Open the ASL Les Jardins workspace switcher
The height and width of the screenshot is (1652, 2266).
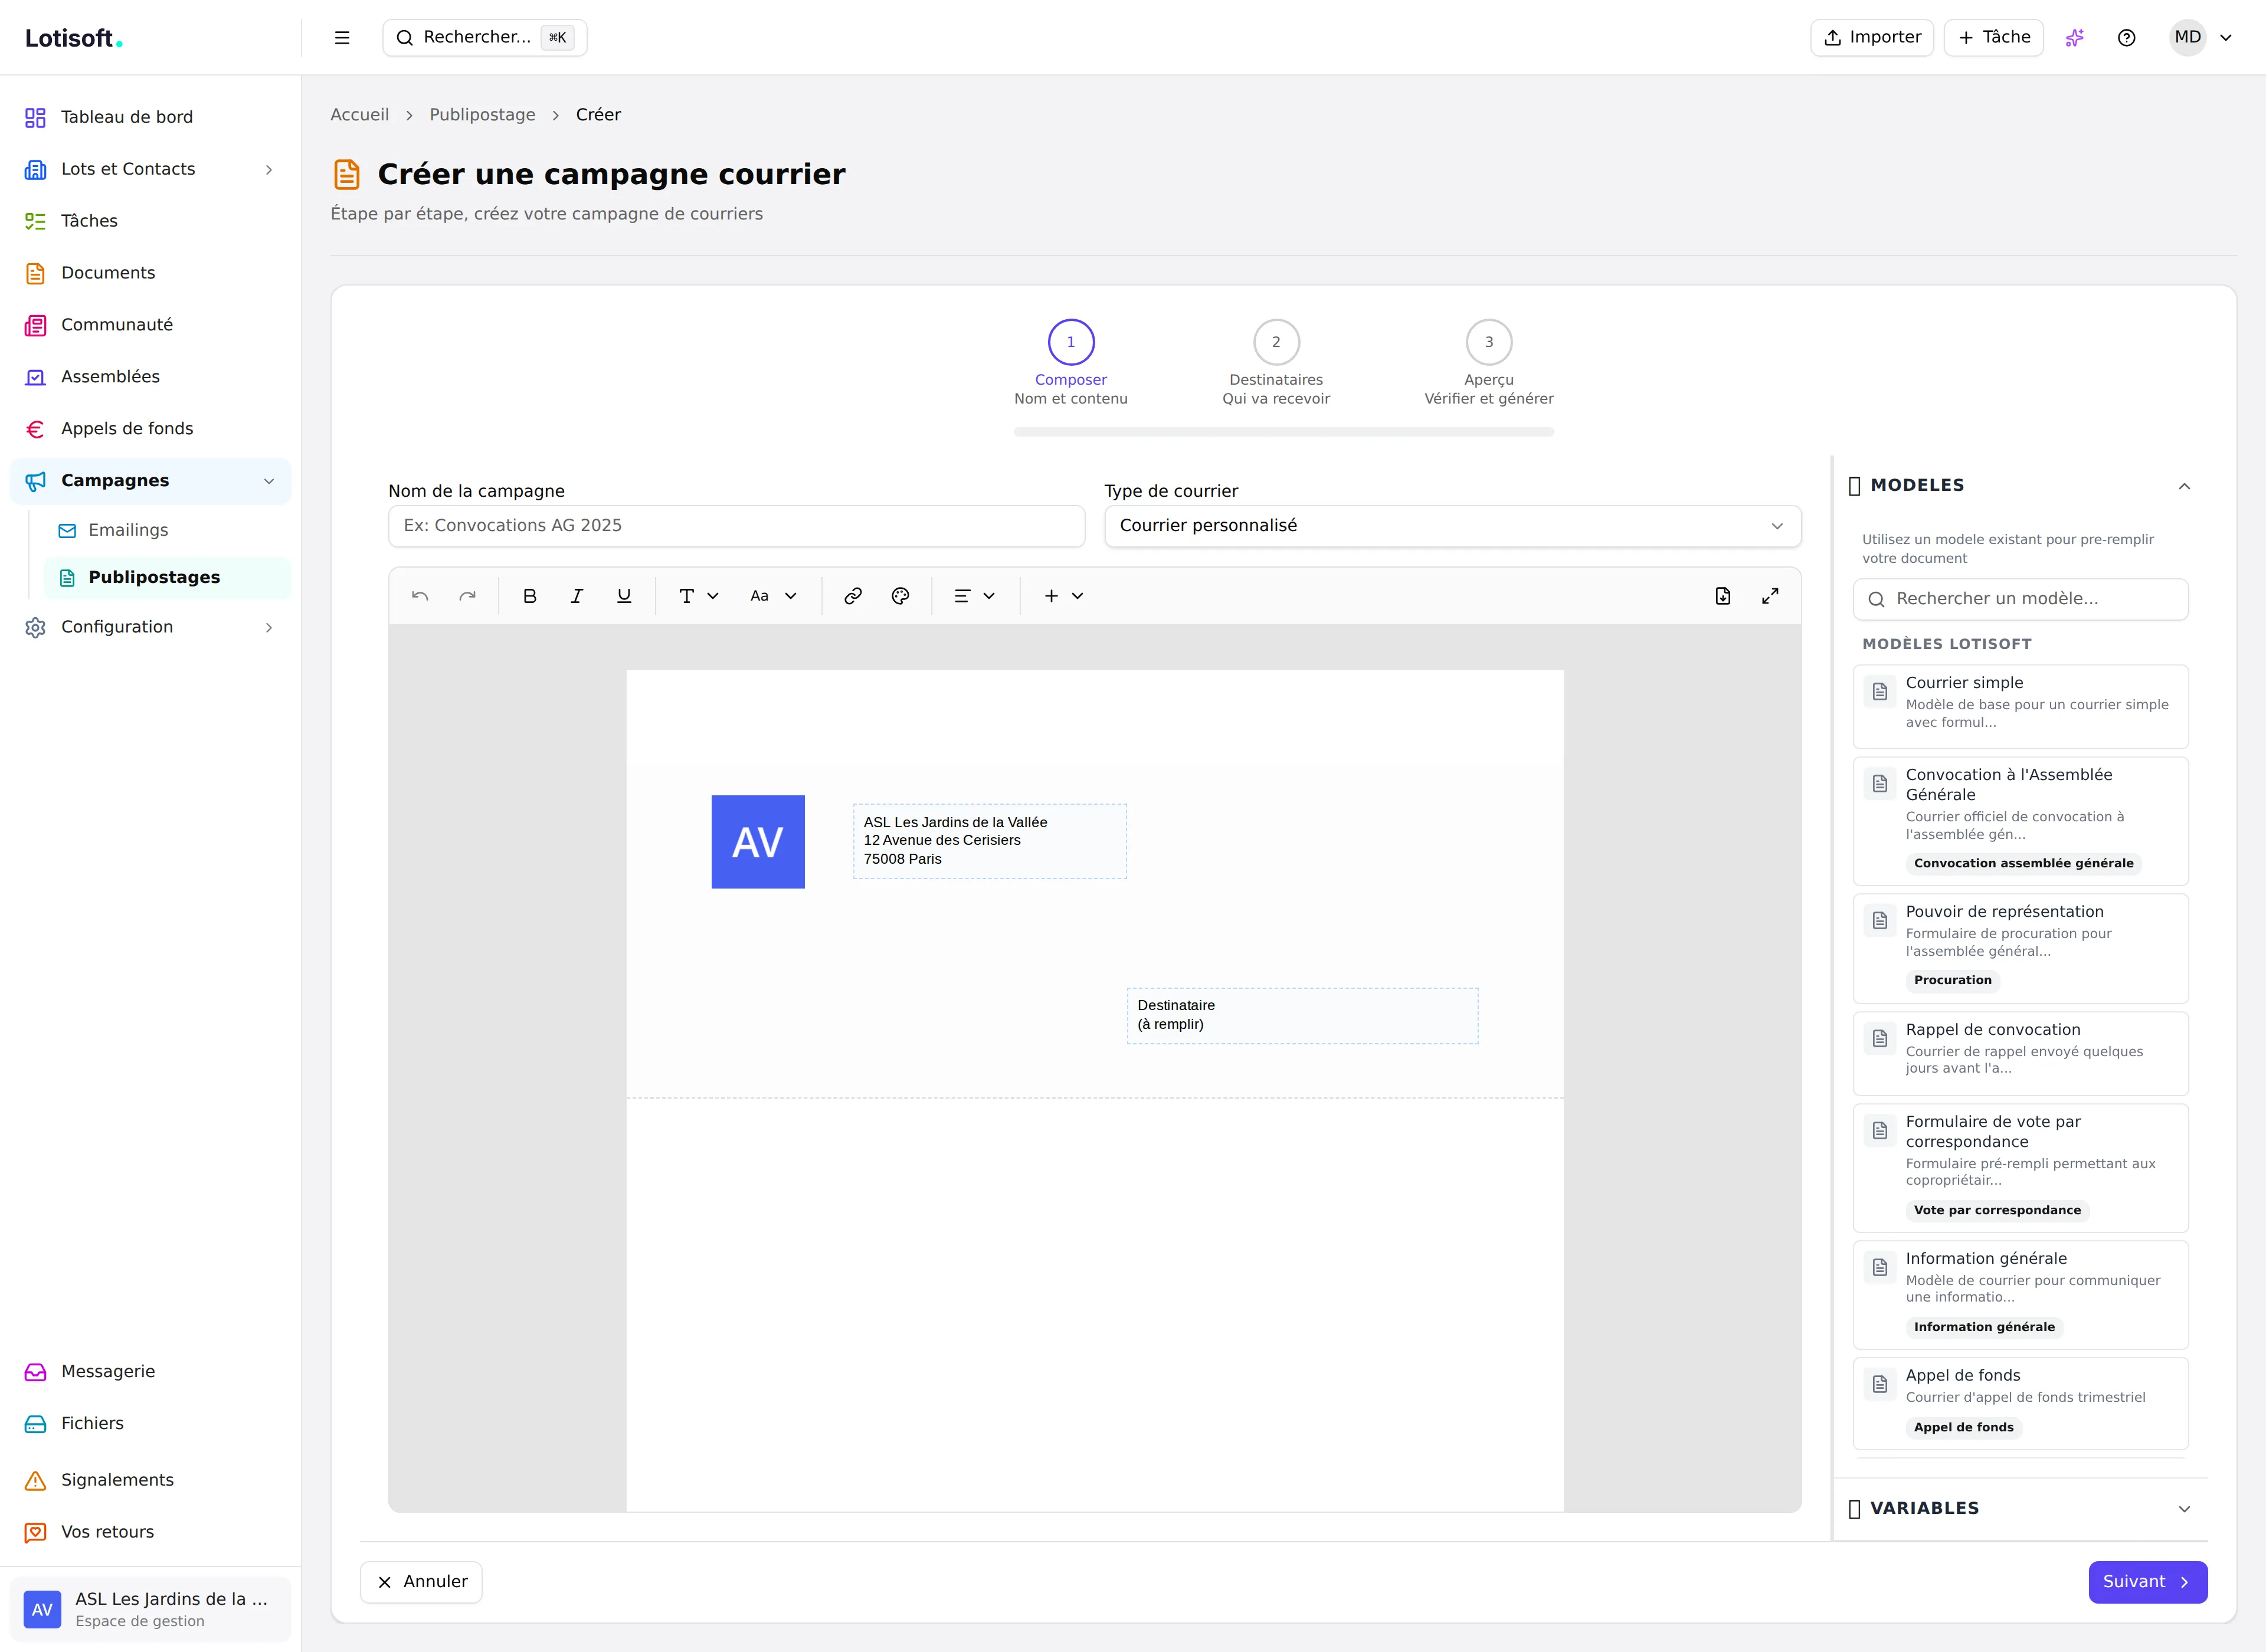click(150, 1609)
